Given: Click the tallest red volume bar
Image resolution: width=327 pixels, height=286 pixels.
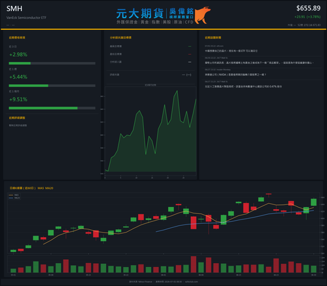Looking at the screenshot, I should click(194, 264).
